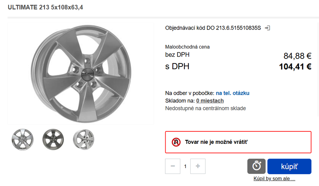Click the 104,41 € price with DPH

[x=295, y=67]
